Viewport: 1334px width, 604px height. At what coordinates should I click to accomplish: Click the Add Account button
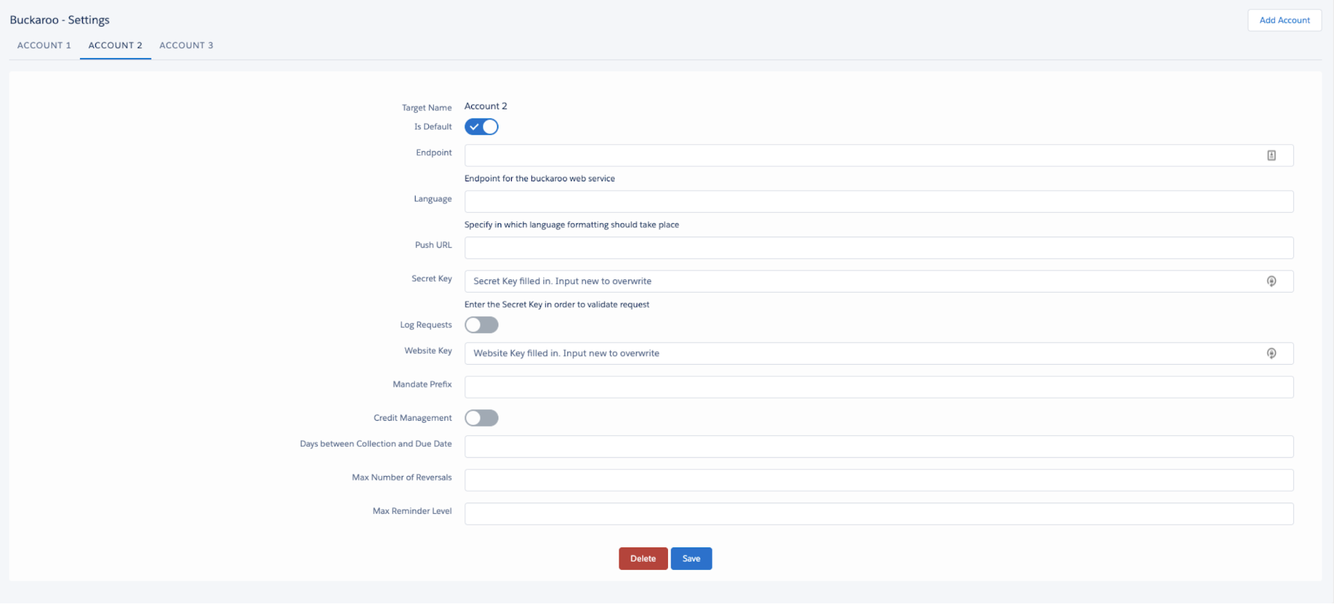tap(1284, 20)
